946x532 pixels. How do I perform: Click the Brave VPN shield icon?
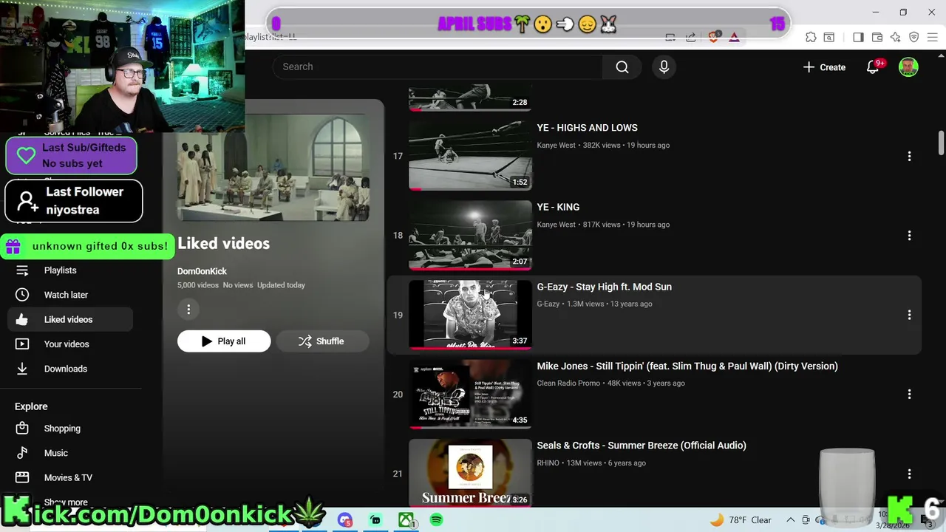tap(914, 37)
